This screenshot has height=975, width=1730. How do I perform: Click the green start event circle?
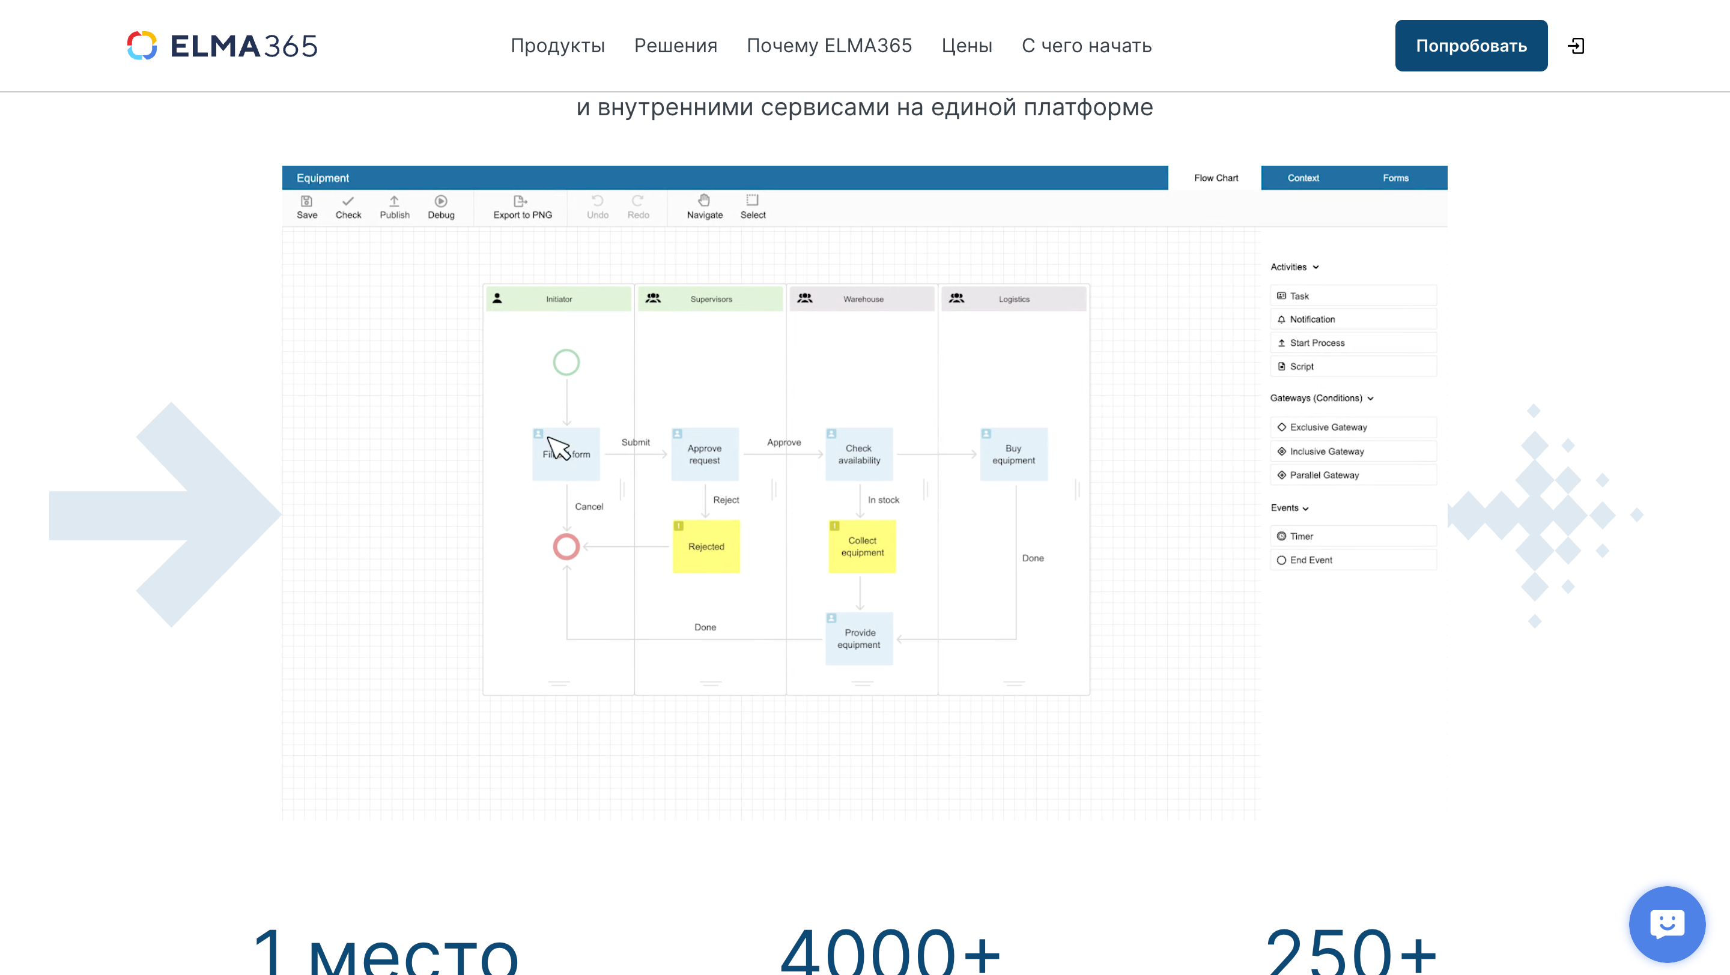click(565, 363)
